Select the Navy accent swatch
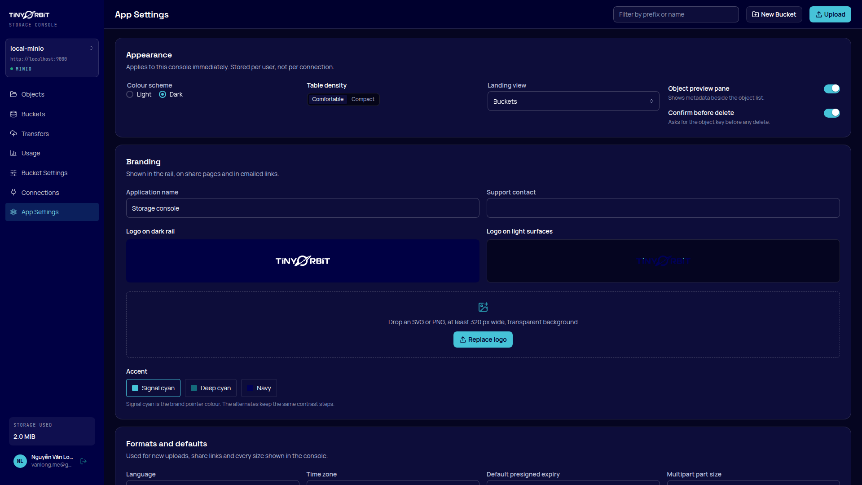862x485 pixels. point(259,388)
